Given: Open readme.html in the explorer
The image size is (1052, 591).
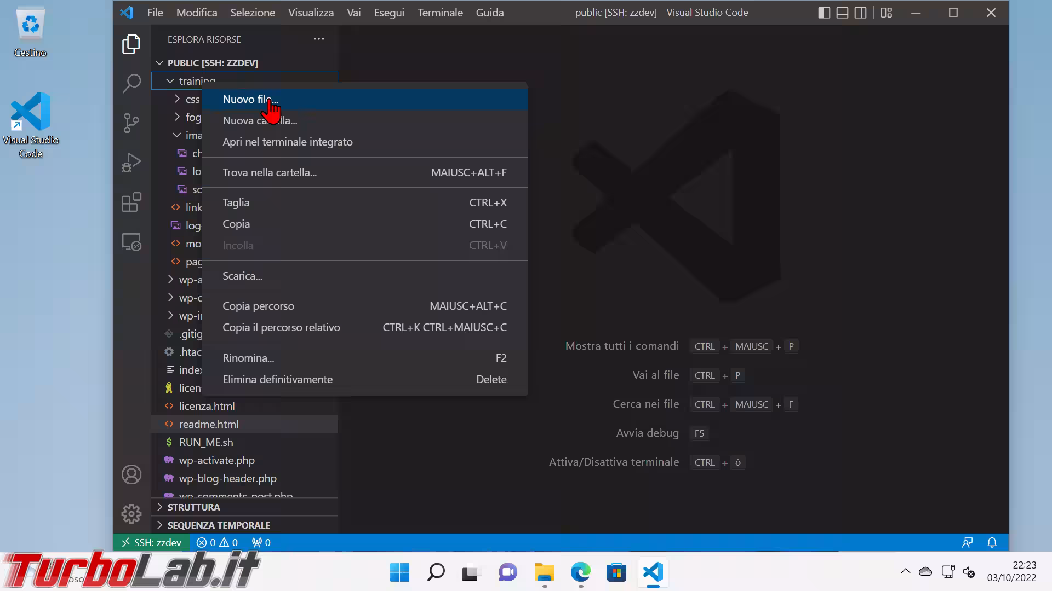Looking at the screenshot, I should coord(208,424).
